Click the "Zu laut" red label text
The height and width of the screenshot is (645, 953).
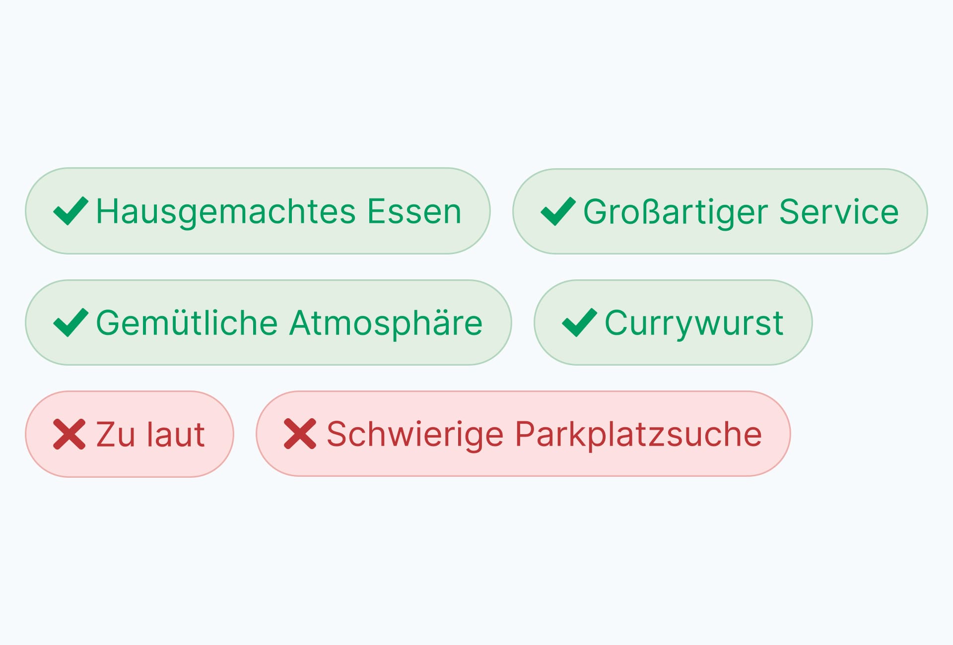[x=150, y=435]
